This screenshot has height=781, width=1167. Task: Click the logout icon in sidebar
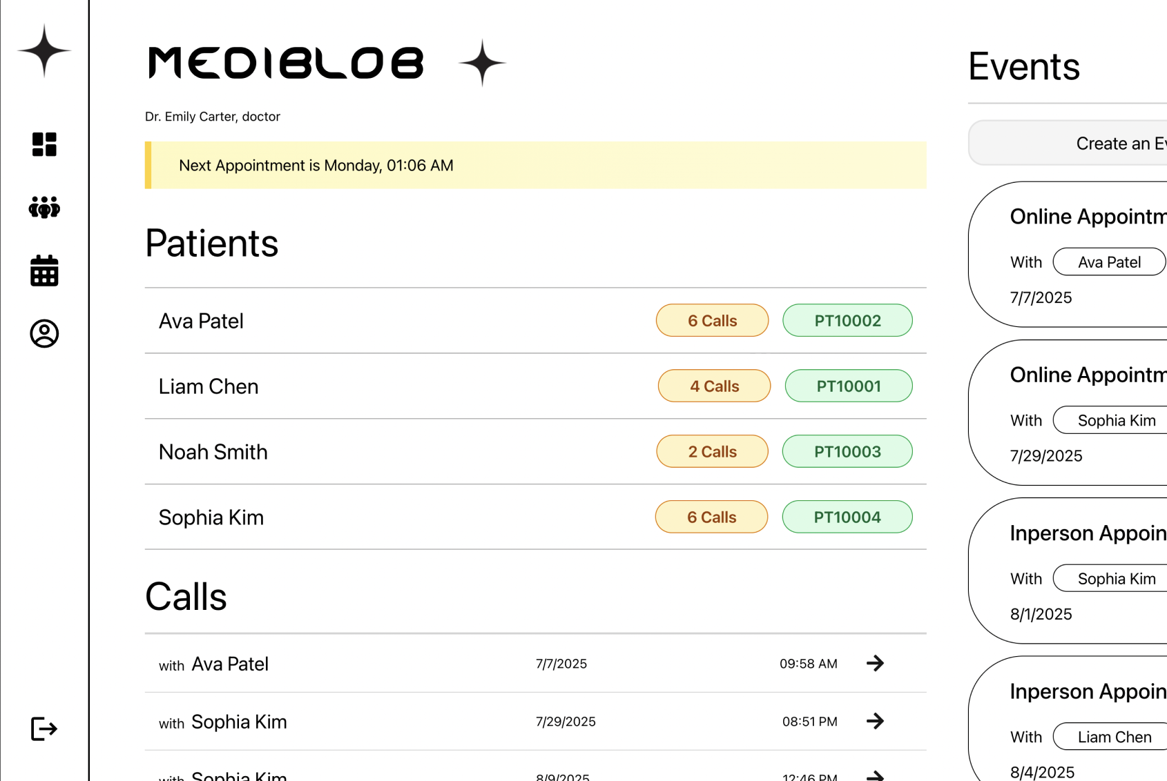pyautogui.click(x=44, y=729)
